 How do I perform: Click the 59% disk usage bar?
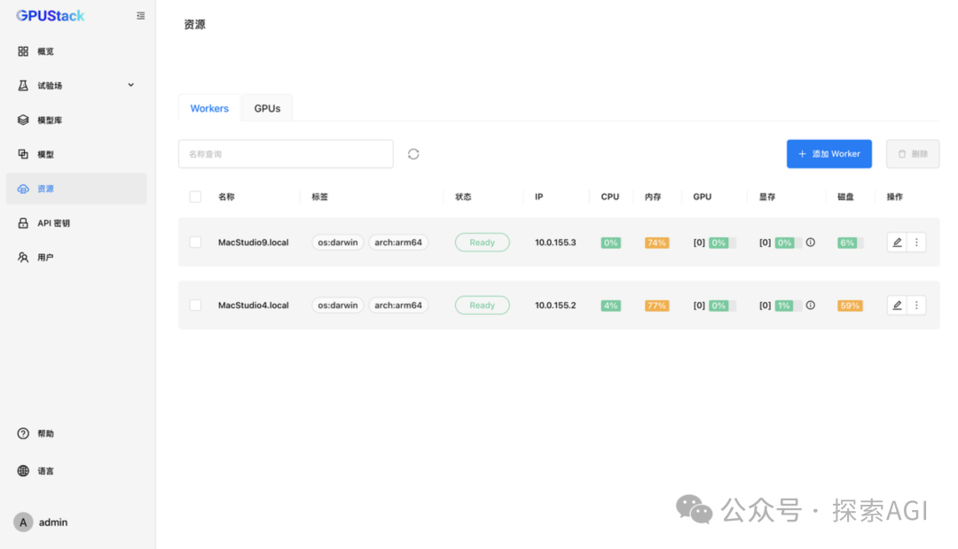coord(851,305)
